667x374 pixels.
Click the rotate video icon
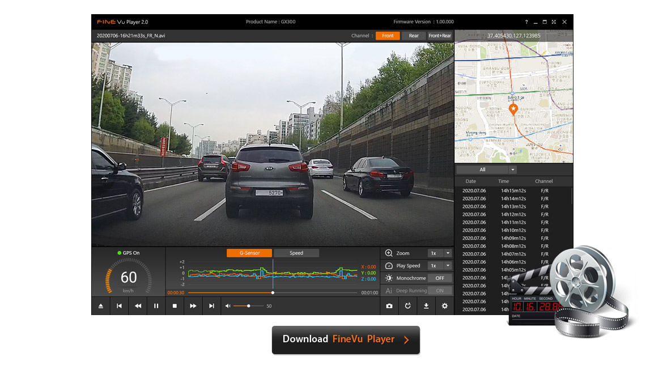pos(408,306)
